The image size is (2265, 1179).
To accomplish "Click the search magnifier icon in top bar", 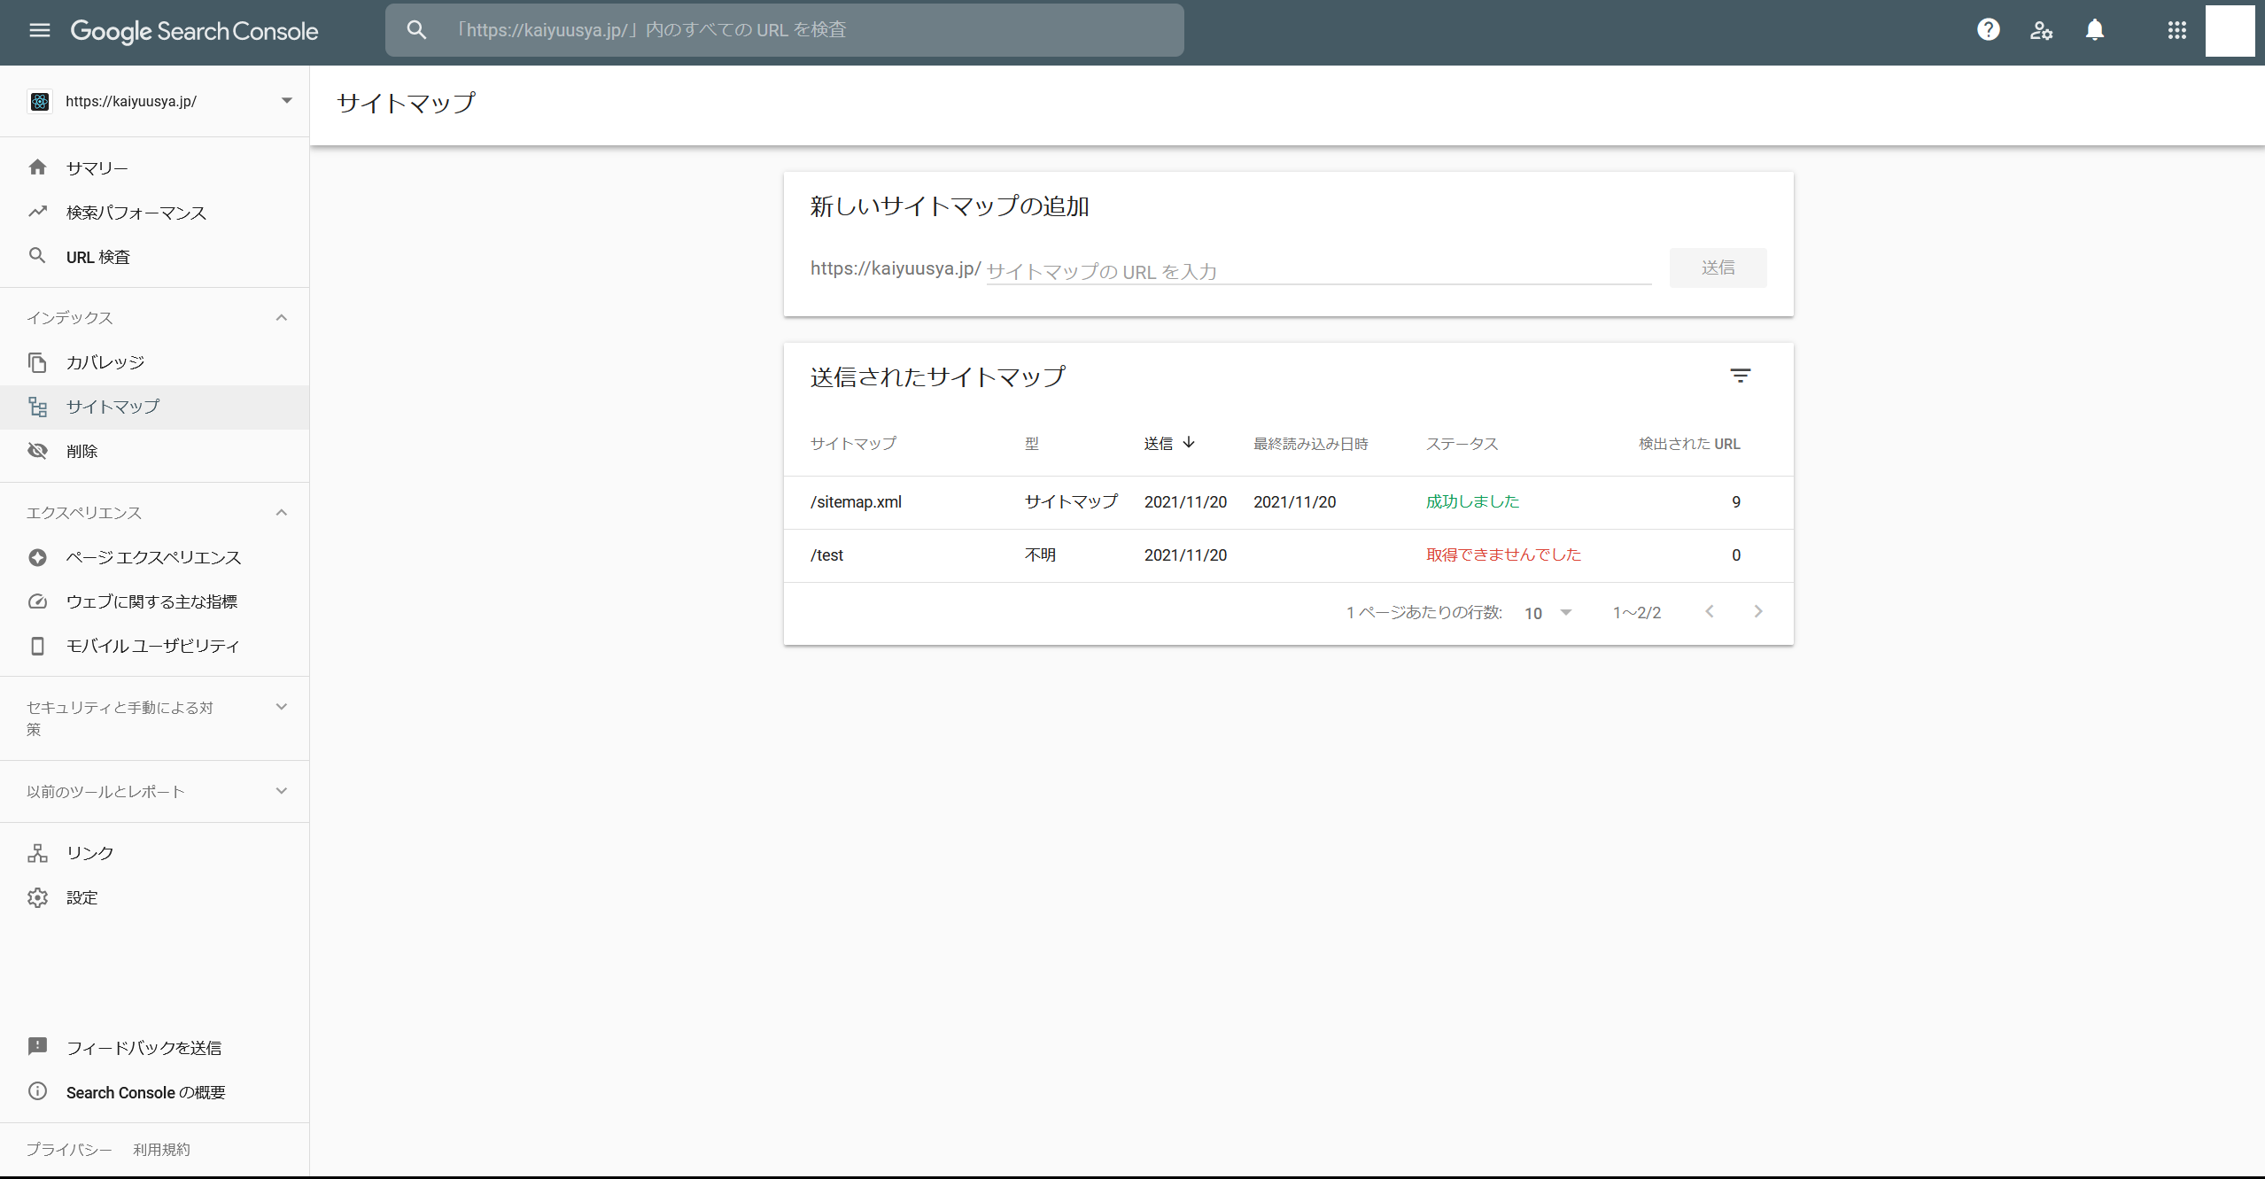I will [416, 30].
